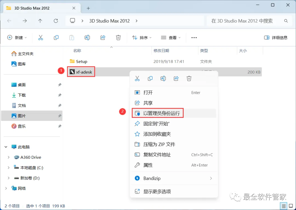Viewport: 296px width, 210px height.
Task: Open 音乐 in the sidebar
Action: [x=19, y=126]
